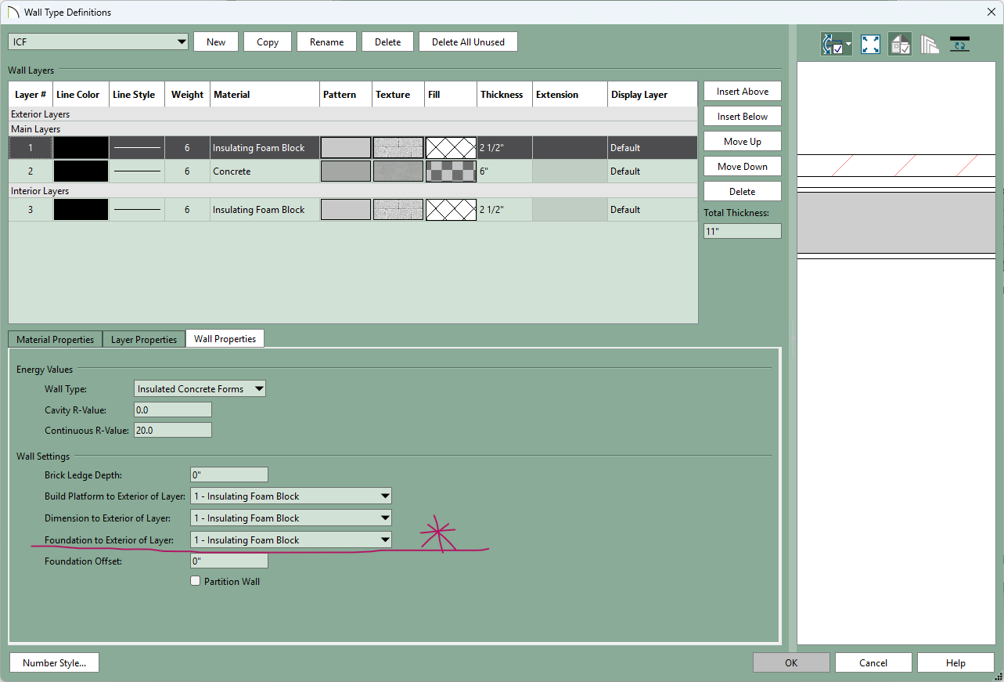Click the auto-rotate preview icon
Screen dimensions: 1004x682
point(833,45)
